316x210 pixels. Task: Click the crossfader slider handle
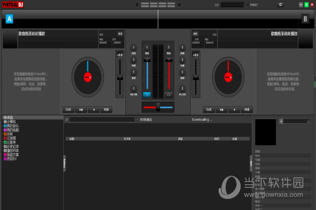coord(158,107)
